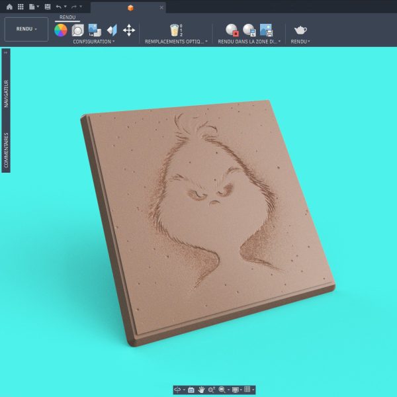
Task: Redo the last undone action
Action: [x=74, y=7]
